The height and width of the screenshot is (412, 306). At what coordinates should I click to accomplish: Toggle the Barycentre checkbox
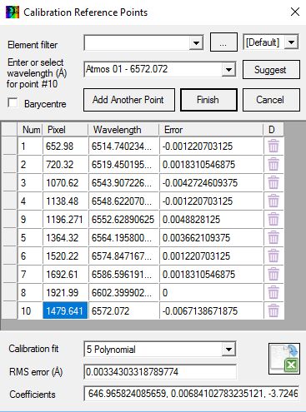13,103
